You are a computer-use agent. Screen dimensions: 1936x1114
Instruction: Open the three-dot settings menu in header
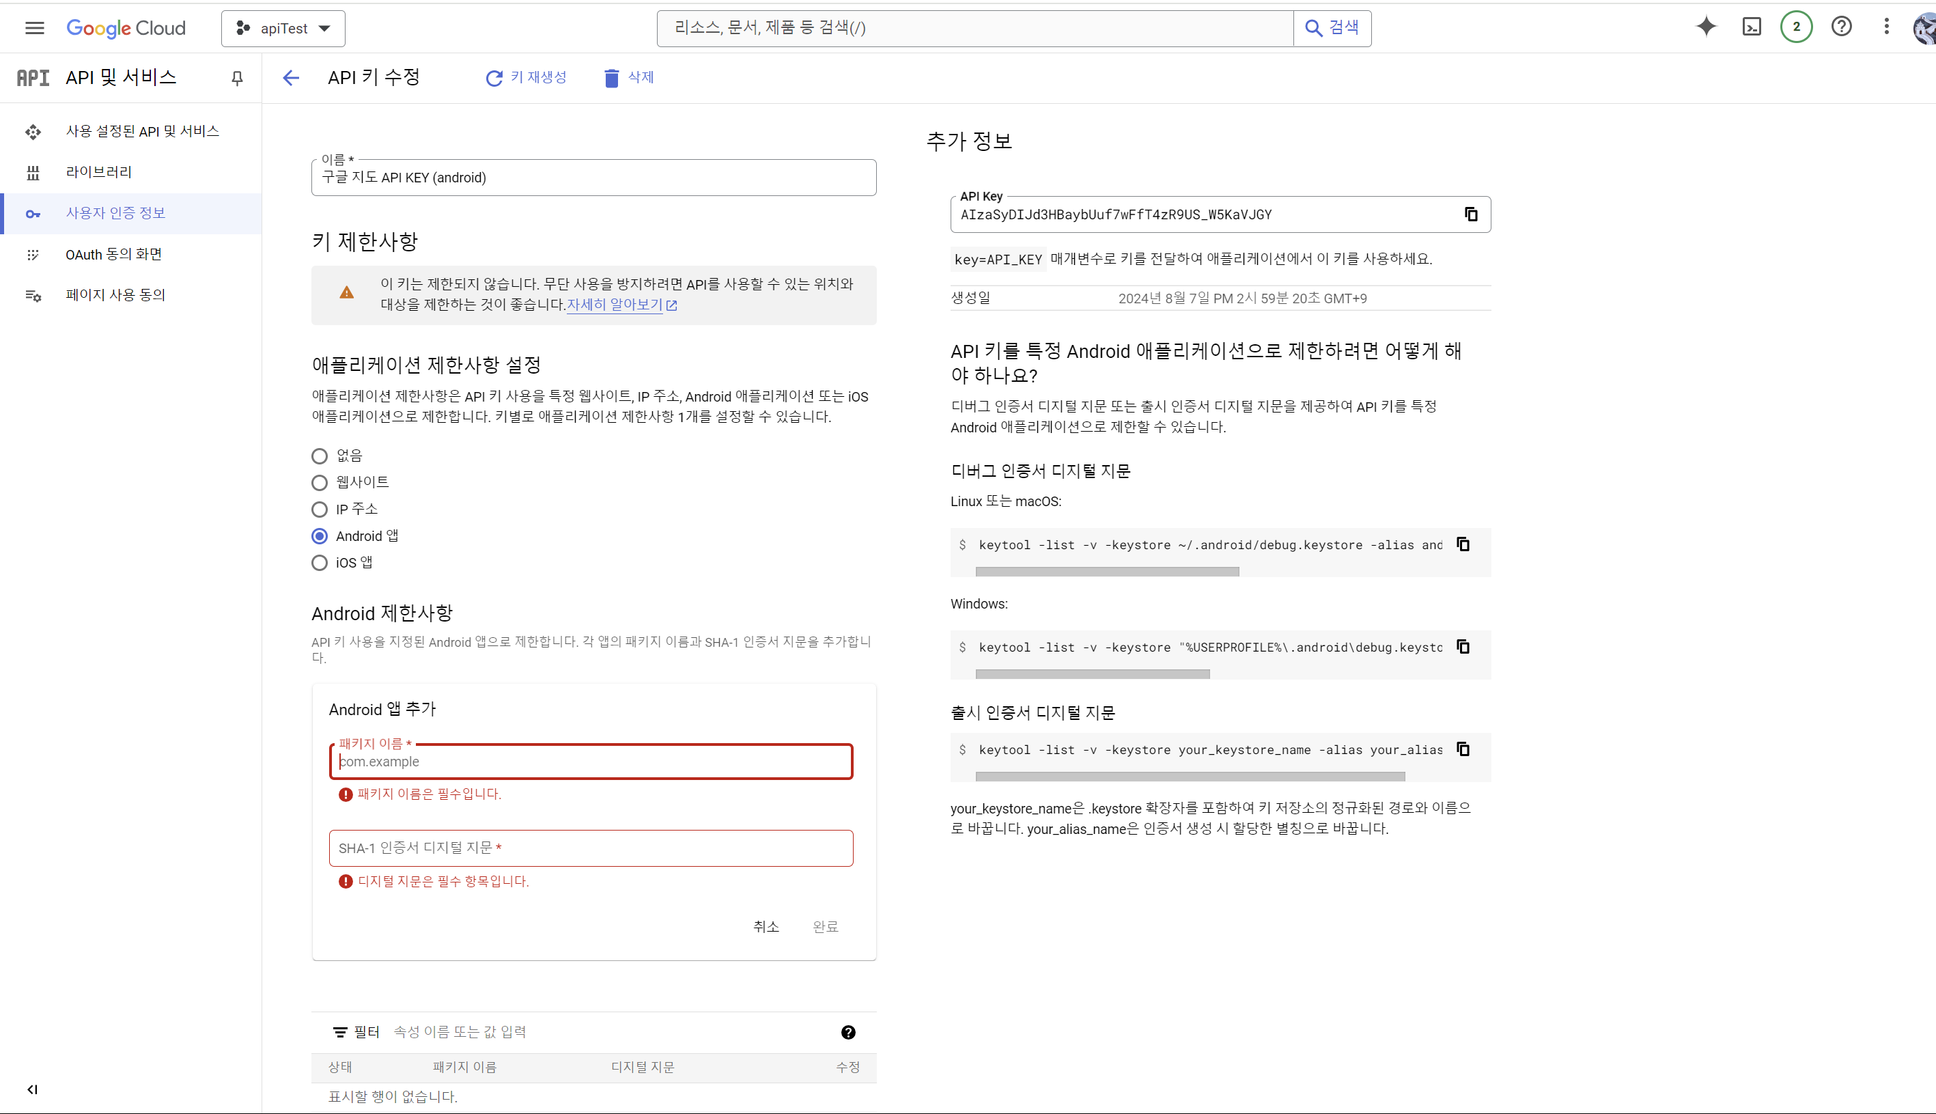[x=1886, y=27]
